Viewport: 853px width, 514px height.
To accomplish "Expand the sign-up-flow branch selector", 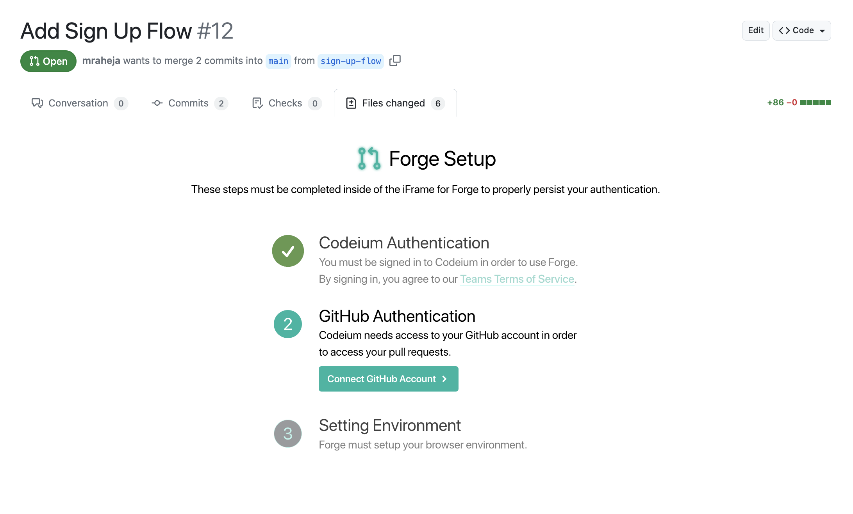I will click(x=350, y=61).
